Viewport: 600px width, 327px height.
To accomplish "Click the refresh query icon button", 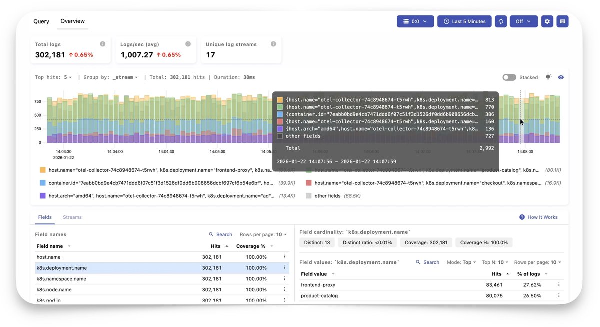I will click(501, 21).
